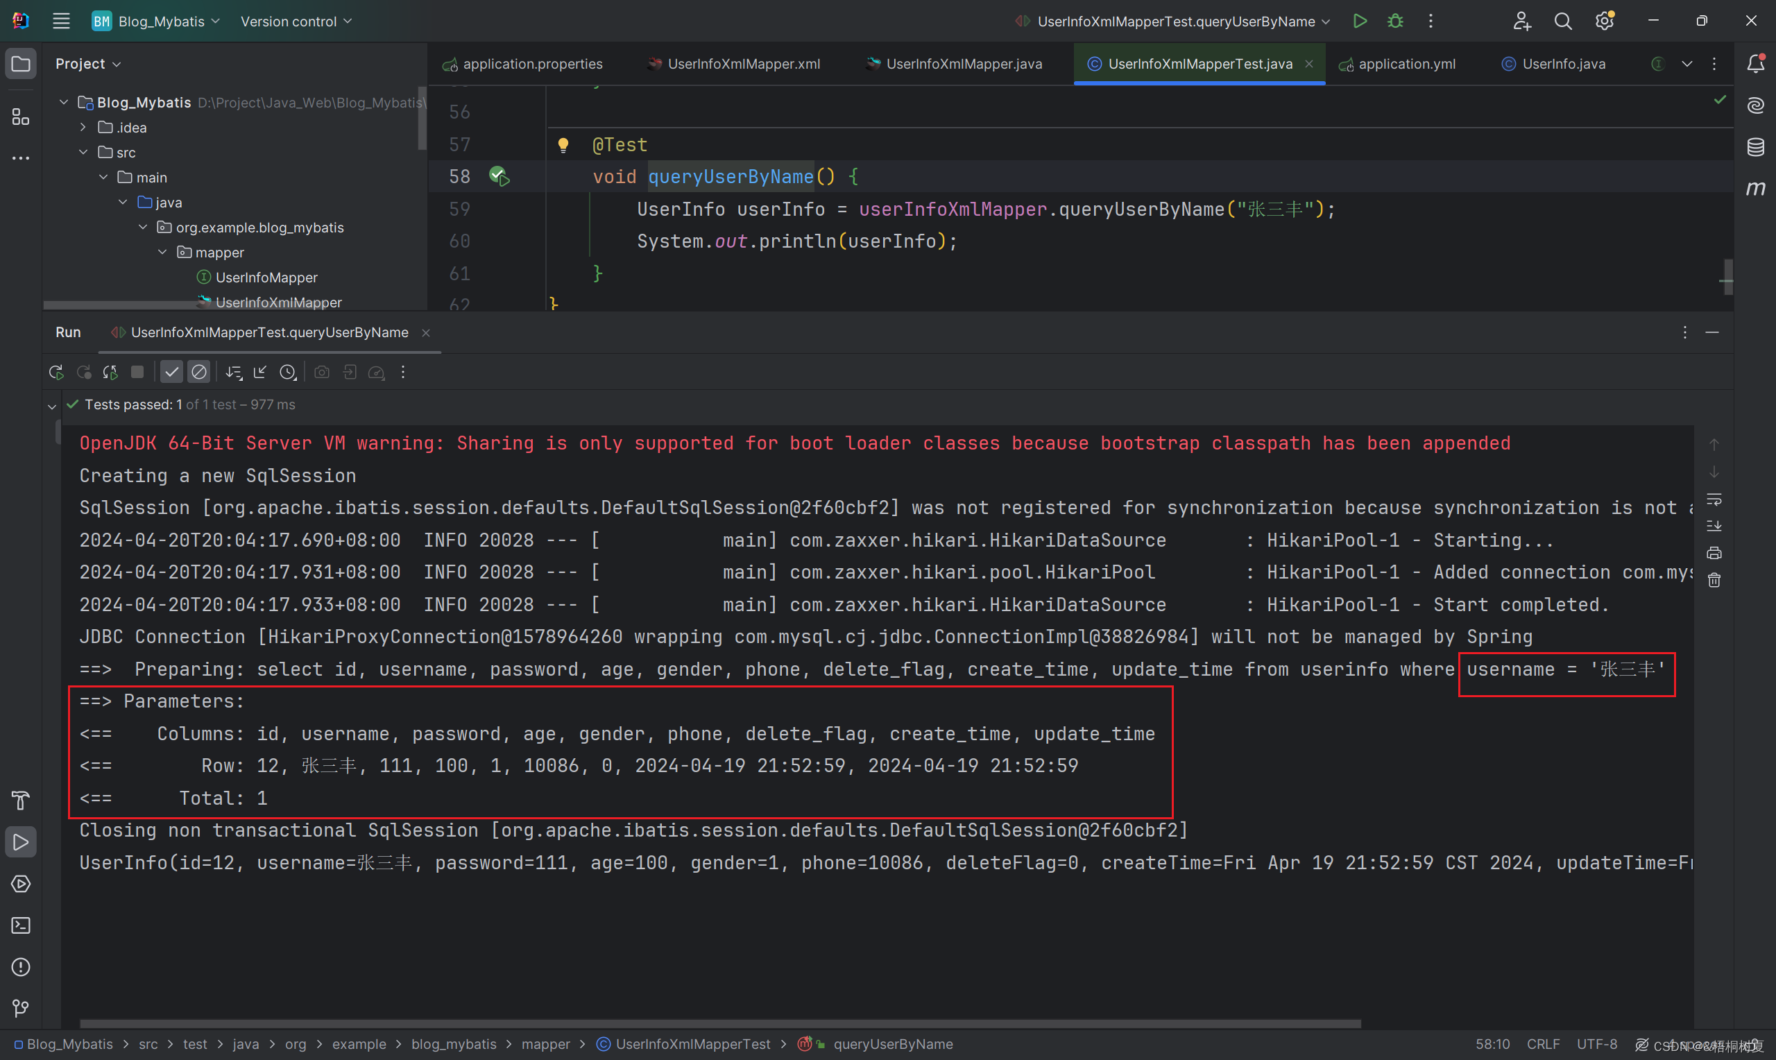The width and height of the screenshot is (1776, 1060).
Task: Show the hidden editor tabs dropdown
Action: [x=1687, y=65]
